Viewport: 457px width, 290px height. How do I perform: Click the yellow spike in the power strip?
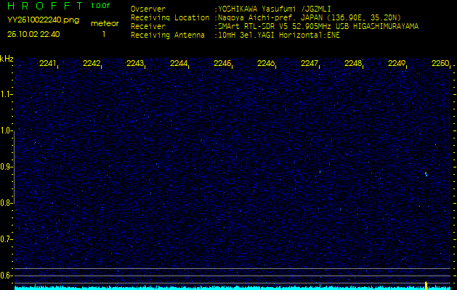coord(426,283)
